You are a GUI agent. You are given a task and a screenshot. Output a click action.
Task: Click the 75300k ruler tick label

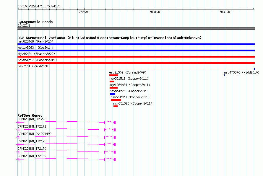[84, 12]
